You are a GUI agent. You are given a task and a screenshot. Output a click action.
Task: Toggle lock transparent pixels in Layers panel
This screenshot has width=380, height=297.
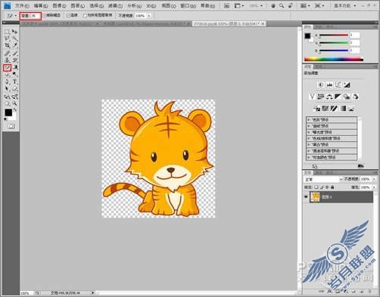(316, 187)
